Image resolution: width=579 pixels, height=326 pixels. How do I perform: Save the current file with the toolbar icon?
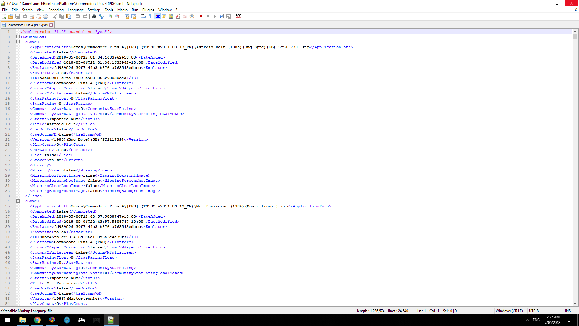(x=18, y=16)
